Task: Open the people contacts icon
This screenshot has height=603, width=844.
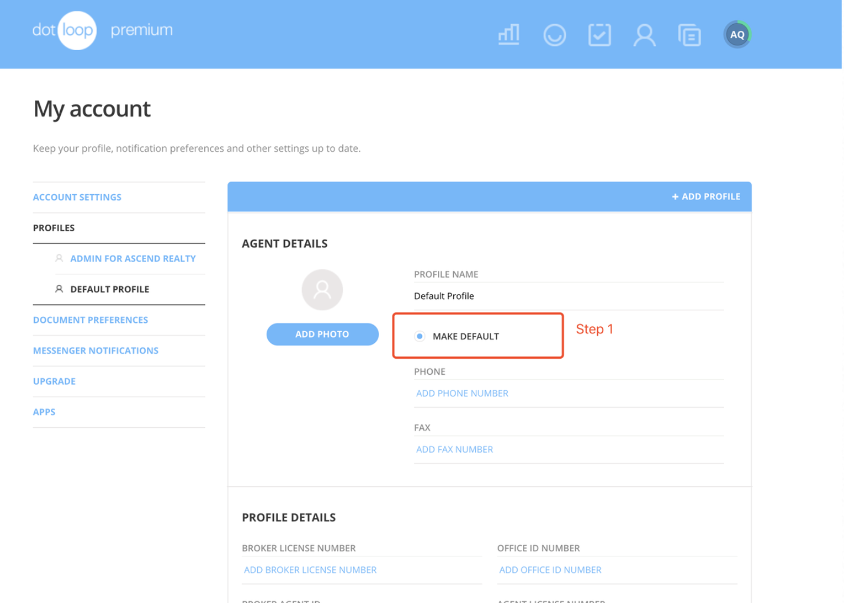Action: click(644, 35)
